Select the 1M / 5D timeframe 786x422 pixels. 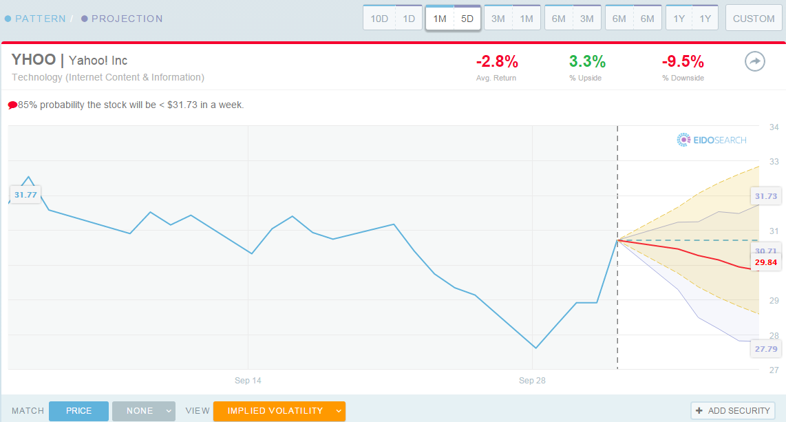(453, 19)
